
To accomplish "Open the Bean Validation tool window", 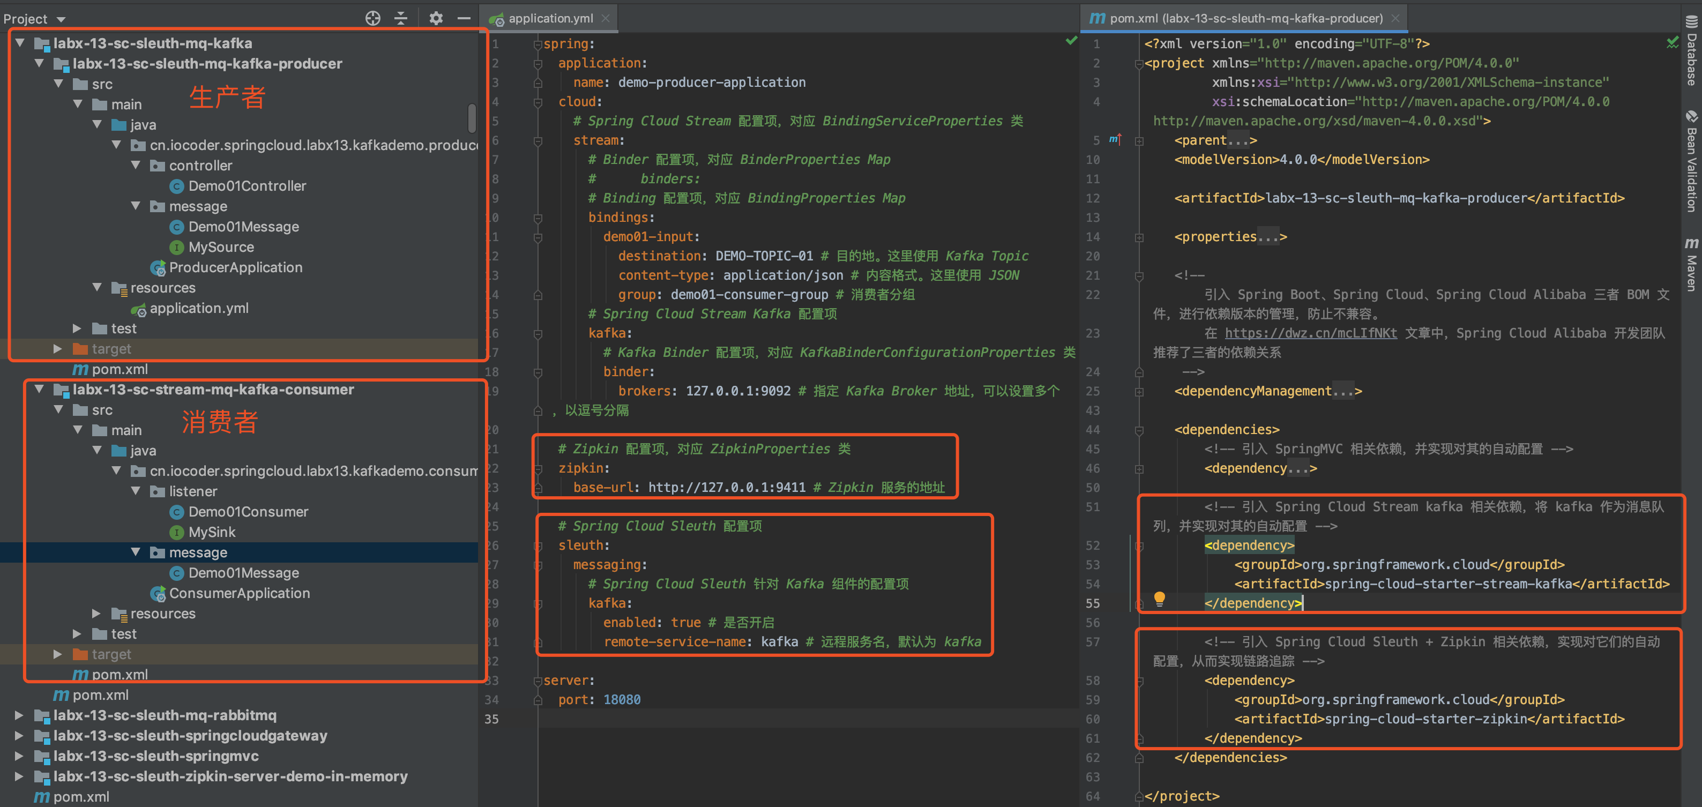I will point(1691,162).
